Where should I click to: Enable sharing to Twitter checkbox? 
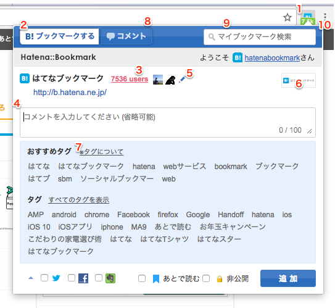(x=44, y=278)
